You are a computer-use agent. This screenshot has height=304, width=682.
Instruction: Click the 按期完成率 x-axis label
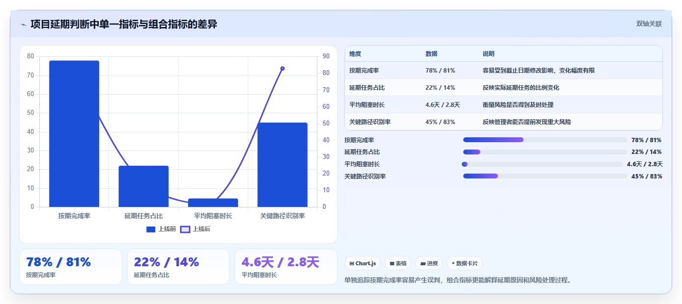[x=74, y=216]
